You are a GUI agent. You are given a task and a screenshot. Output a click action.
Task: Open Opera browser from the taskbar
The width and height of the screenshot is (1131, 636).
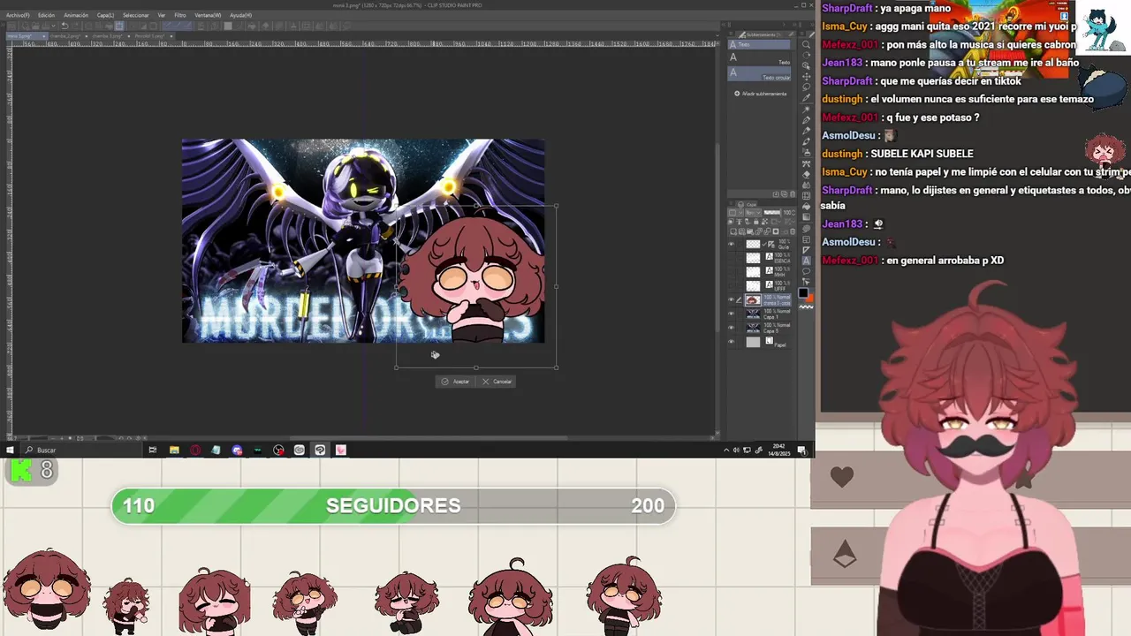click(195, 450)
